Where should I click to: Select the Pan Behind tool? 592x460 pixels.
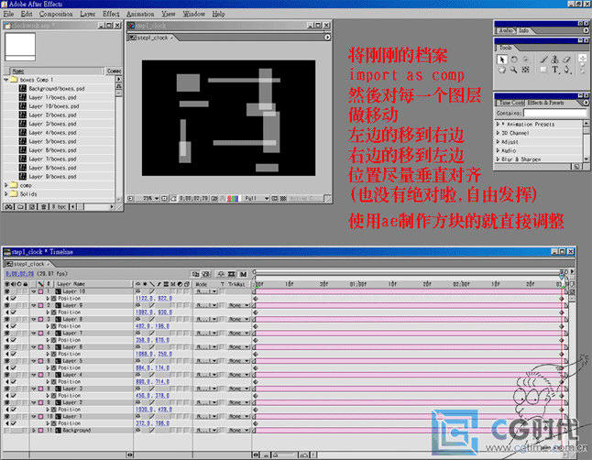tap(525, 70)
